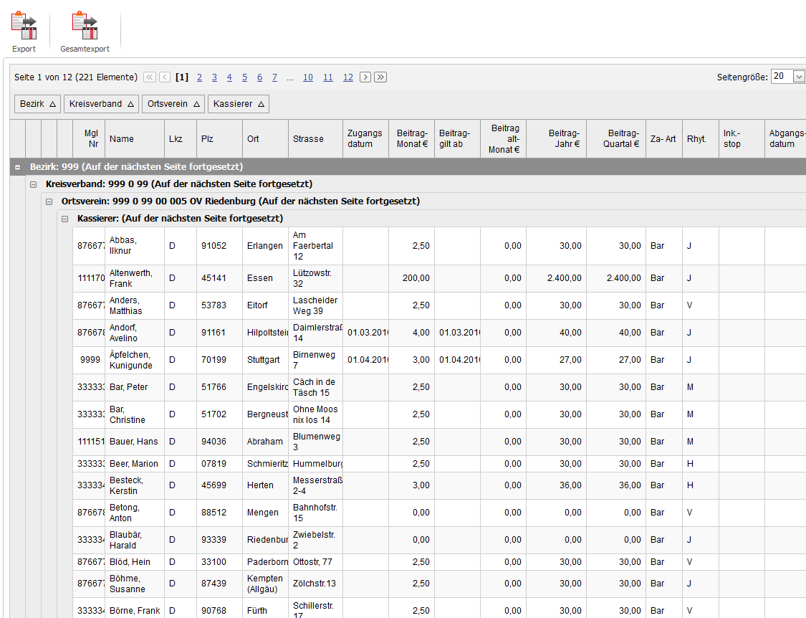Collapse the Ortsverein OV Riedenburg group
Image resolution: width=806 pixels, height=618 pixels.
(49, 201)
